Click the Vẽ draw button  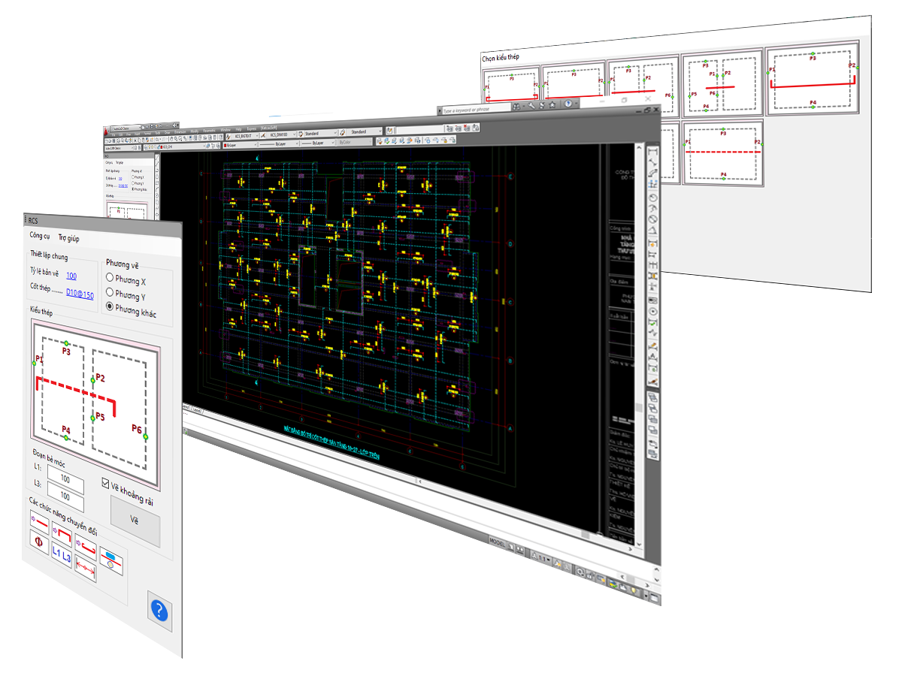click(x=135, y=520)
